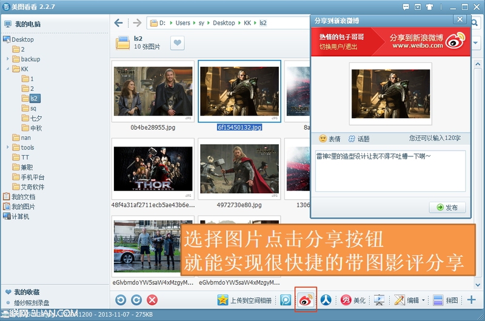Click the file name 6f15450132.jpg
Image resolution: width=485 pixels, height=321 pixels.
point(239,127)
